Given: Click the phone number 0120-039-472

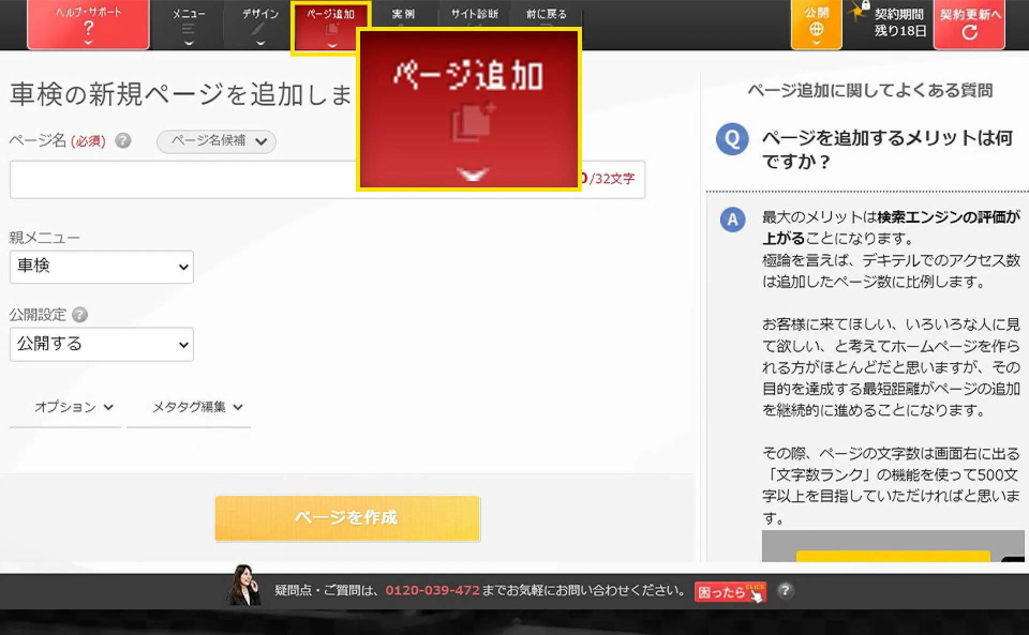Looking at the screenshot, I should (433, 590).
